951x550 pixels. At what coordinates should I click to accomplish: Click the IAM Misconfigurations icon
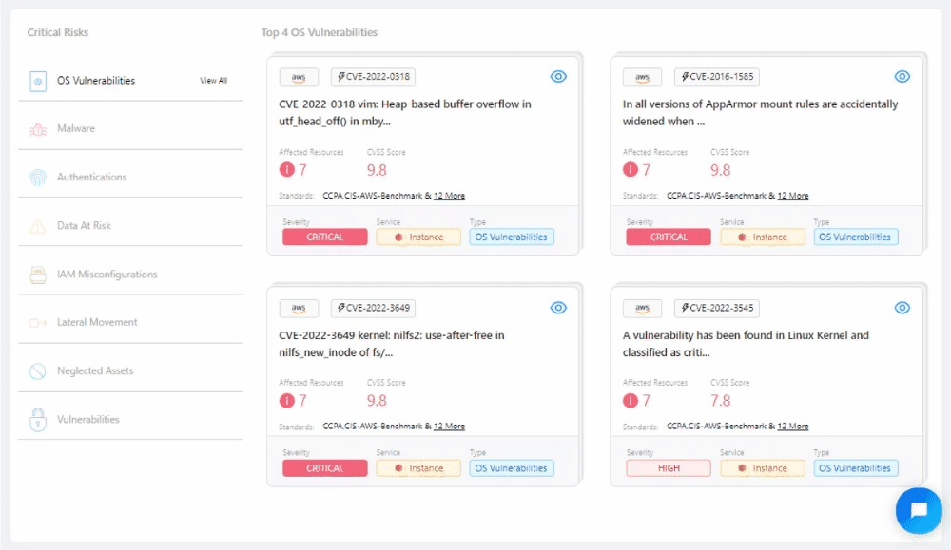coord(38,275)
